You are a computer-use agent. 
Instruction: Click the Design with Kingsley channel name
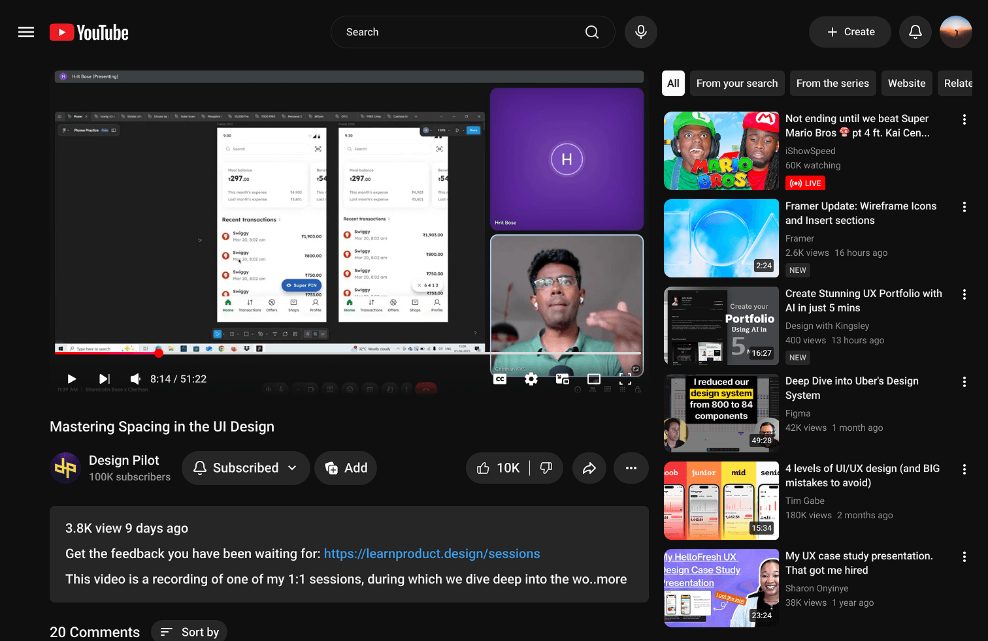[x=827, y=326]
